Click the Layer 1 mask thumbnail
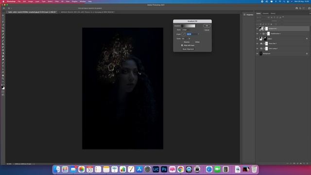This screenshot has height=175, width=311. tap(265, 39)
